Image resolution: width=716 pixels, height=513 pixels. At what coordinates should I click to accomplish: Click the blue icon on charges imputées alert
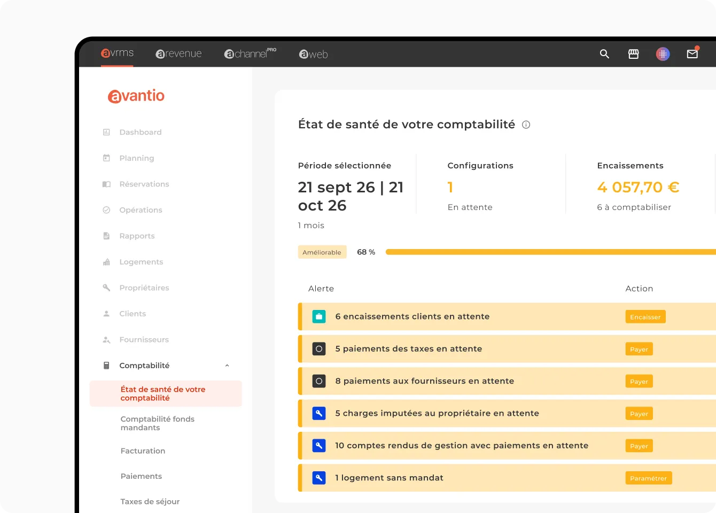[x=319, y=413]
